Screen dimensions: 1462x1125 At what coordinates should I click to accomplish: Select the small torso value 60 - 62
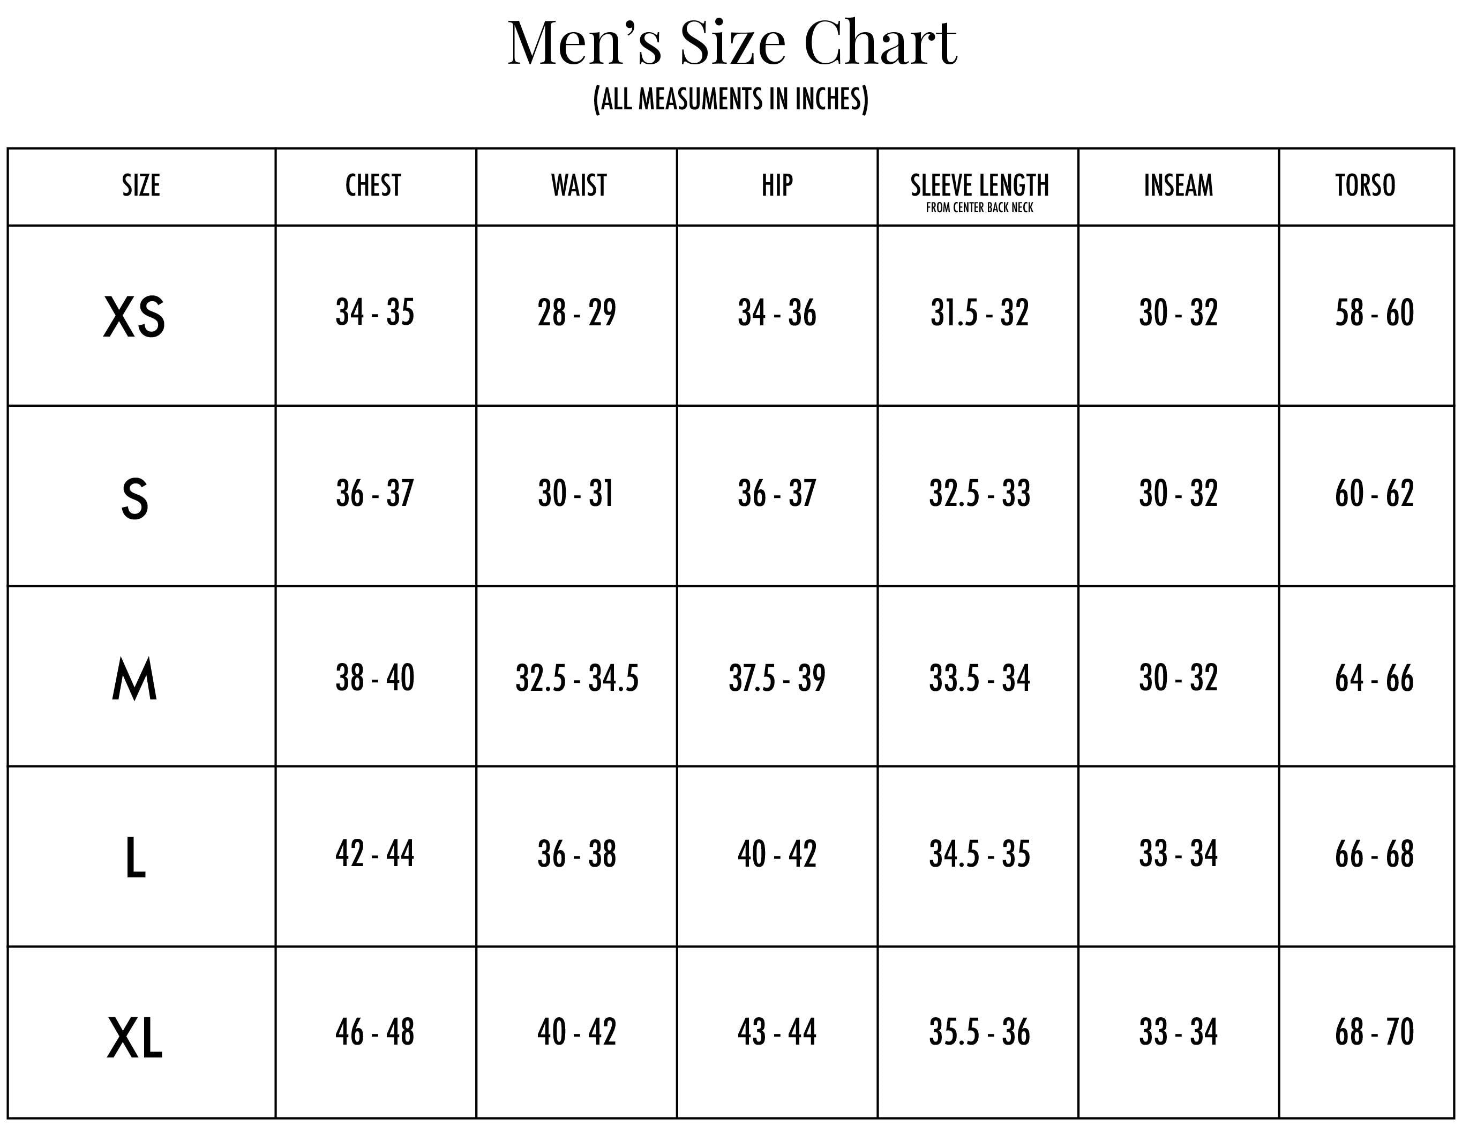pyautogui.click(x=1374, y=494)
